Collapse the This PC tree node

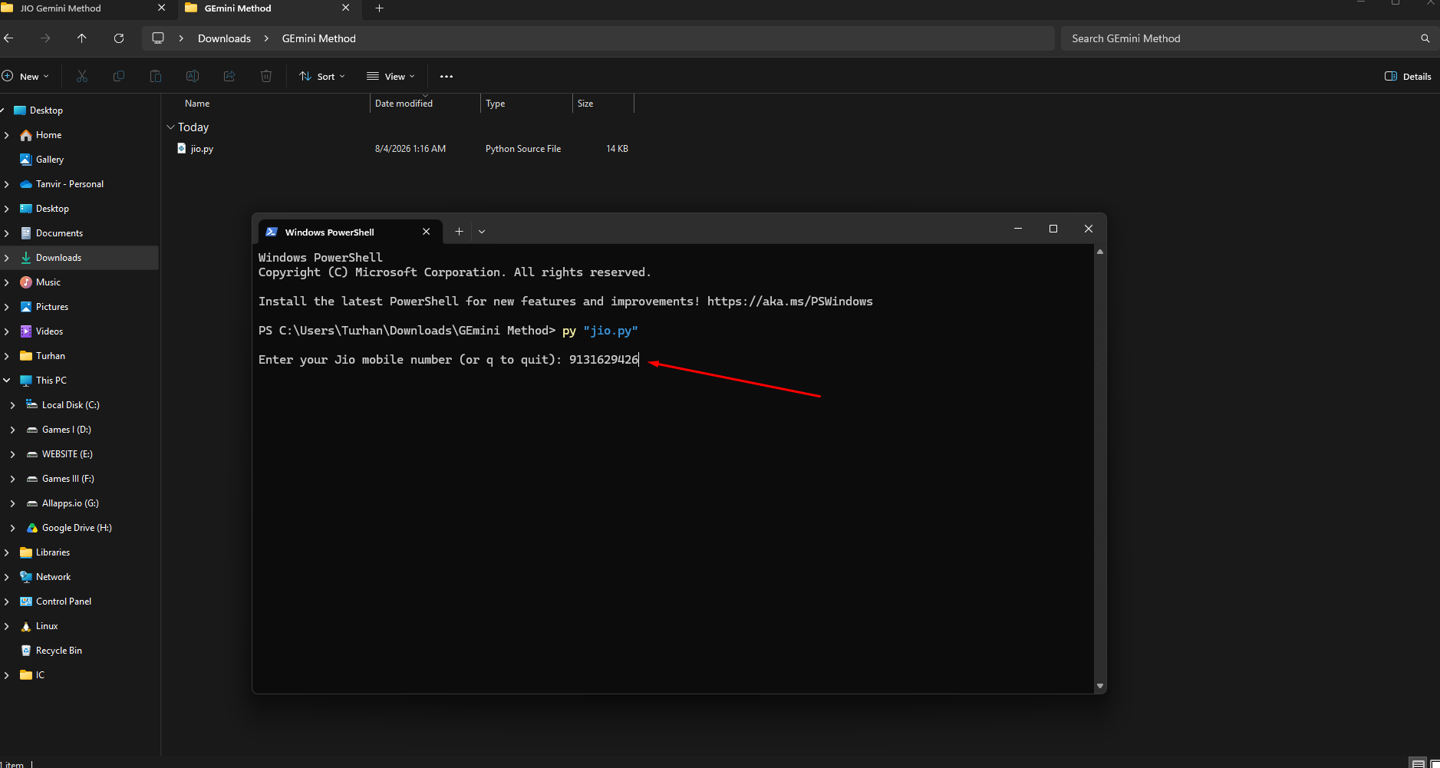pos(7,381)
